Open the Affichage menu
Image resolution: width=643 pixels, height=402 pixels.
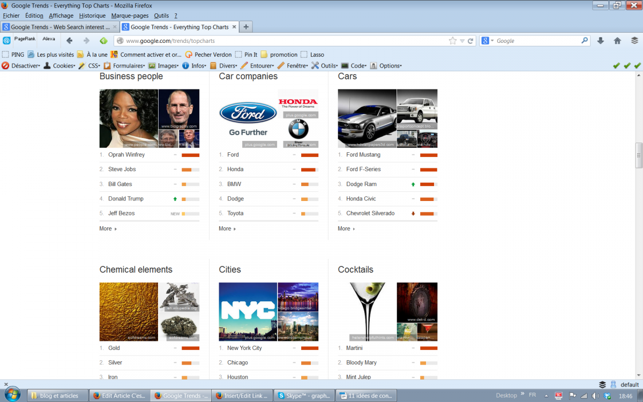coord(61,16)
